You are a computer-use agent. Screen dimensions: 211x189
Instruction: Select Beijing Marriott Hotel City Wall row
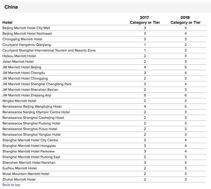104,28
